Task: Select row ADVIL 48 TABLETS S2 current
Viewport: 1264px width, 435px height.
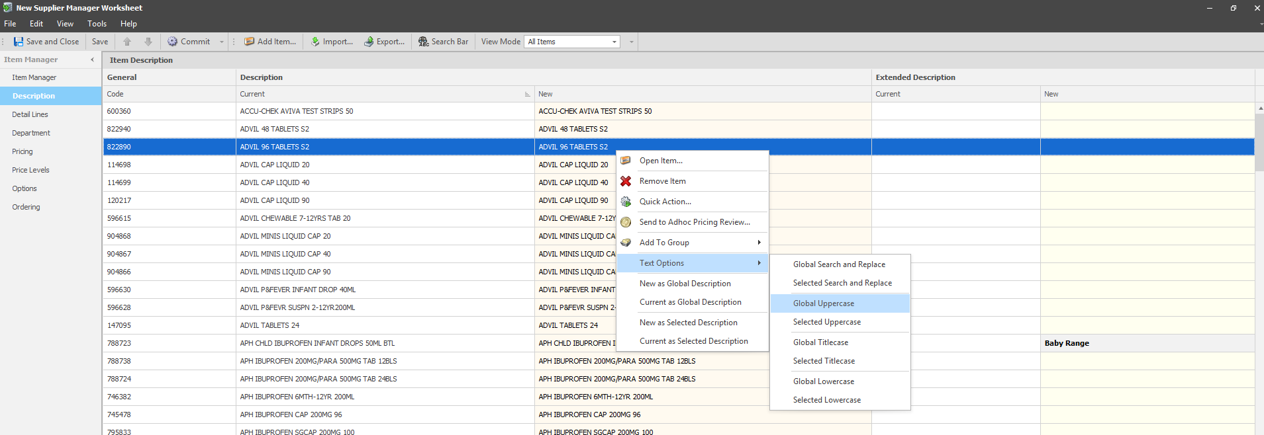Action: click(x=385, y=129)
